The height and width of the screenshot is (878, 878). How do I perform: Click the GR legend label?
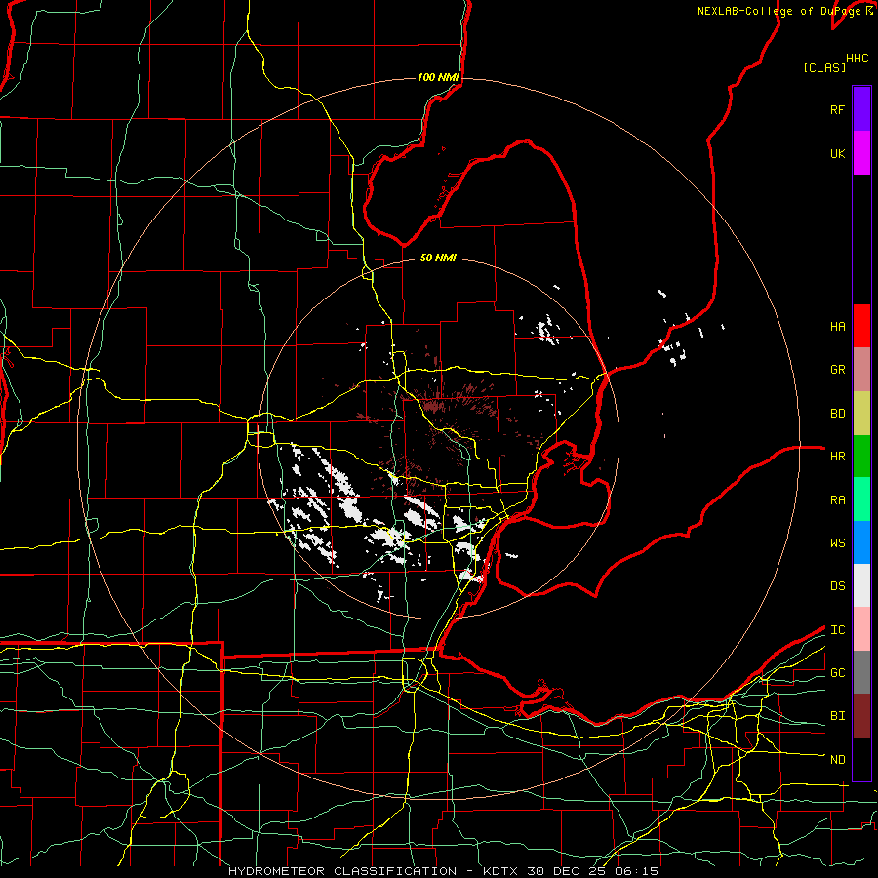[x=837, y=370]
